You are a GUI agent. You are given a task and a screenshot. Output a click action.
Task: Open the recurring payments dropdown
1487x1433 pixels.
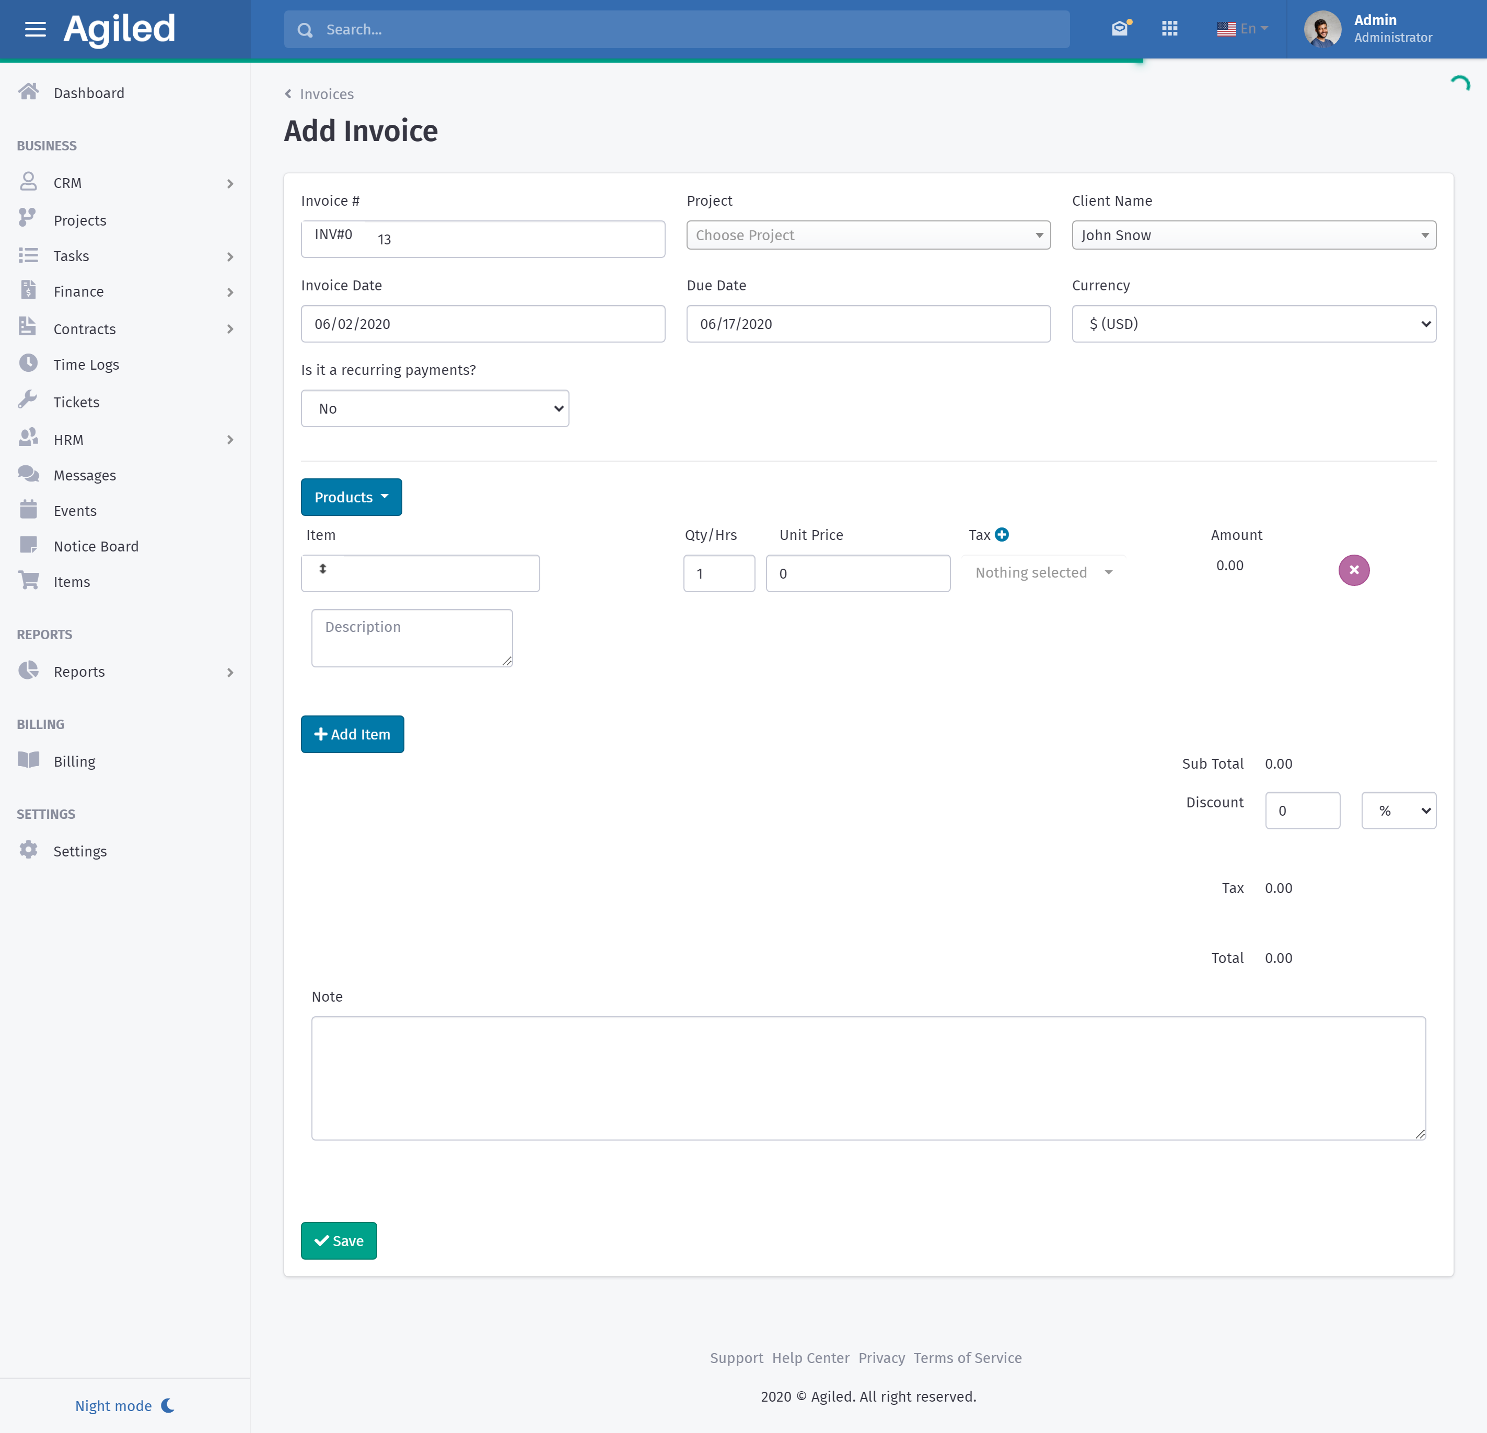(434, 408)
